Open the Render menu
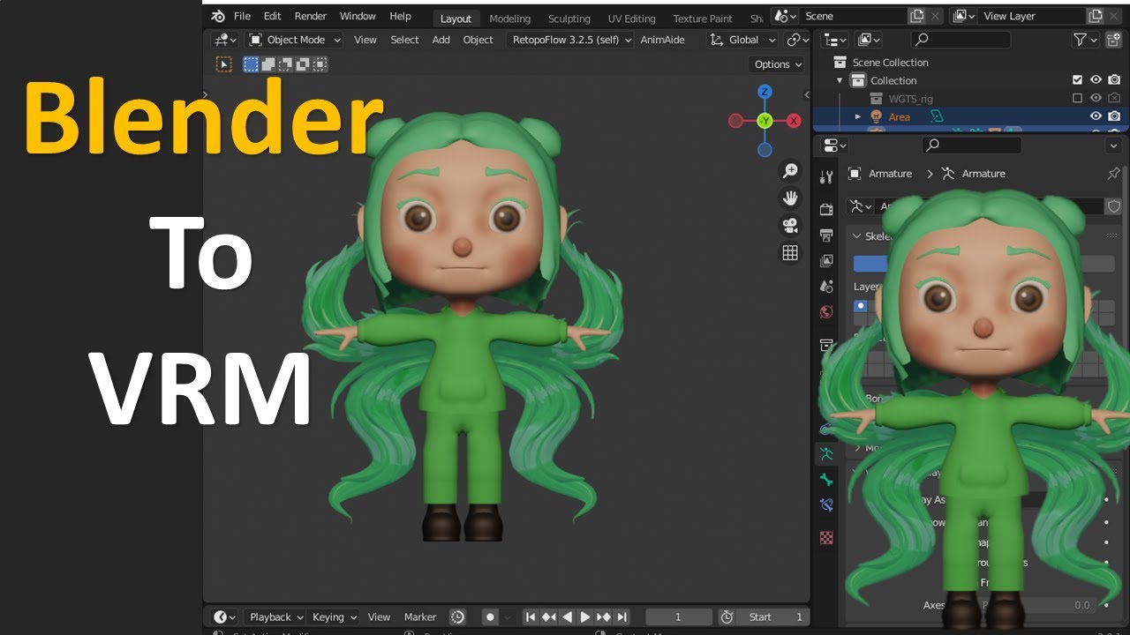Screen dimensions: 1130x635 [x=310, y=16]
